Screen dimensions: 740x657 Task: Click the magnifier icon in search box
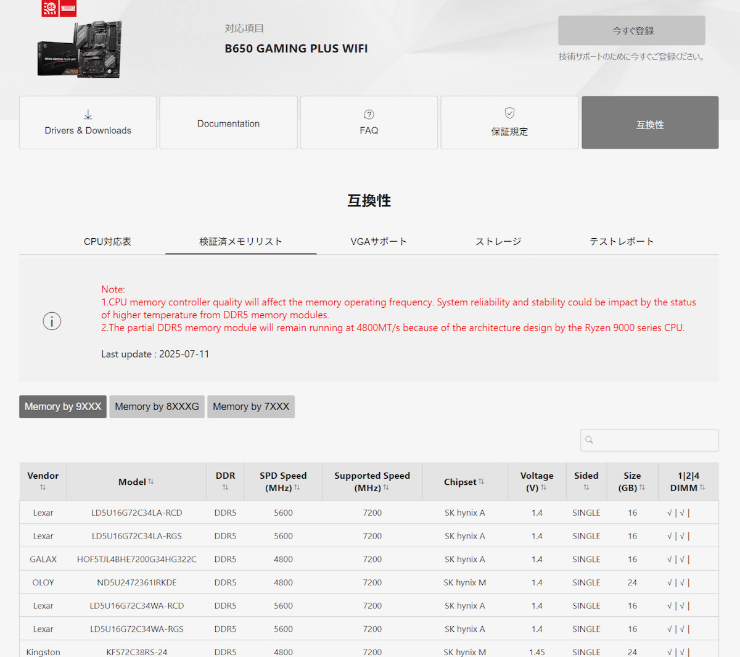pos(590,440)
